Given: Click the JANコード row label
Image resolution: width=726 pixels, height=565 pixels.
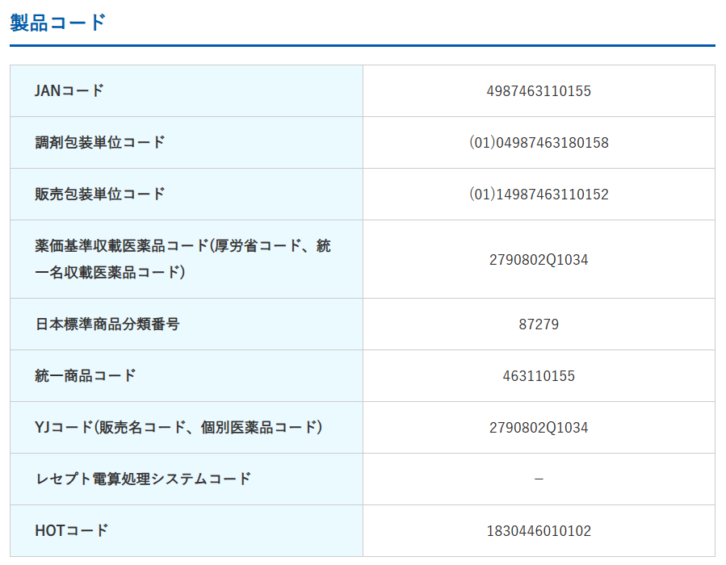Looking at the screenshot, I should [x=69, y=90].
